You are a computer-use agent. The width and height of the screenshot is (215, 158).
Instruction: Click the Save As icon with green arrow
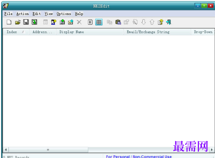pyautogui.click(x=34, y=22)
